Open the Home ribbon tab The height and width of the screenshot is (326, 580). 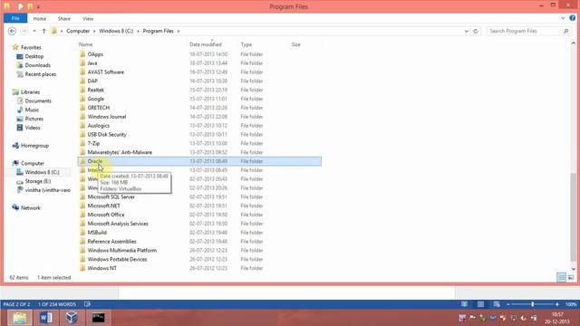click(40, 18)
